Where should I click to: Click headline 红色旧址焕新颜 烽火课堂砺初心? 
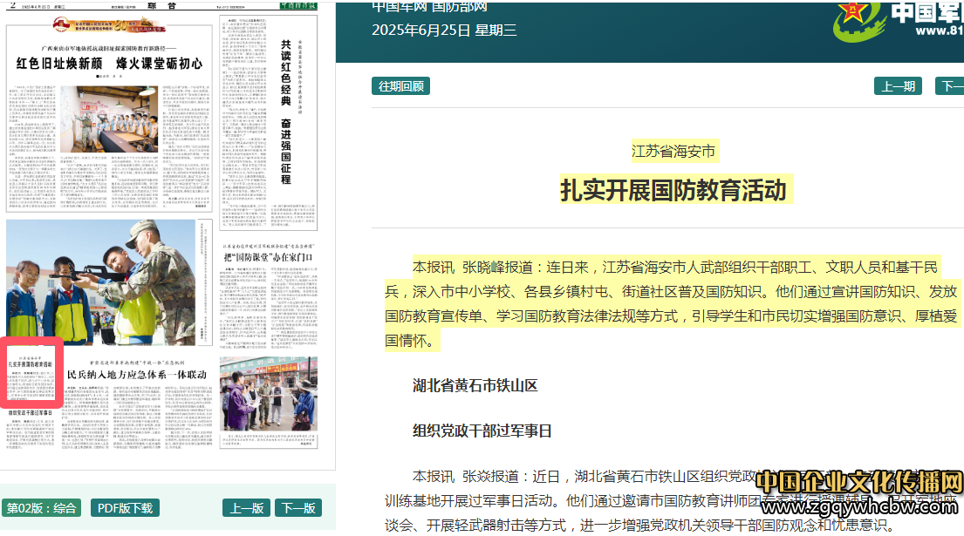click(110, 63)
